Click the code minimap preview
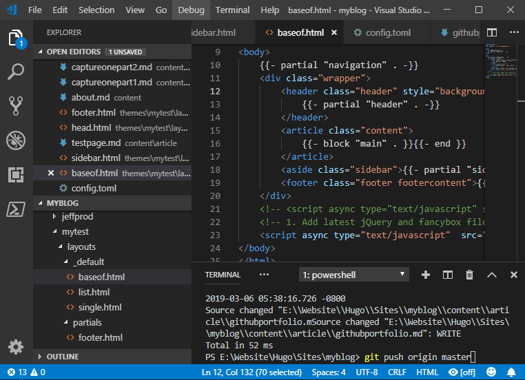 [x=501, y=60]
